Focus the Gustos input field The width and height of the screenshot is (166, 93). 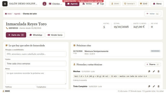(x=36, y=64)
